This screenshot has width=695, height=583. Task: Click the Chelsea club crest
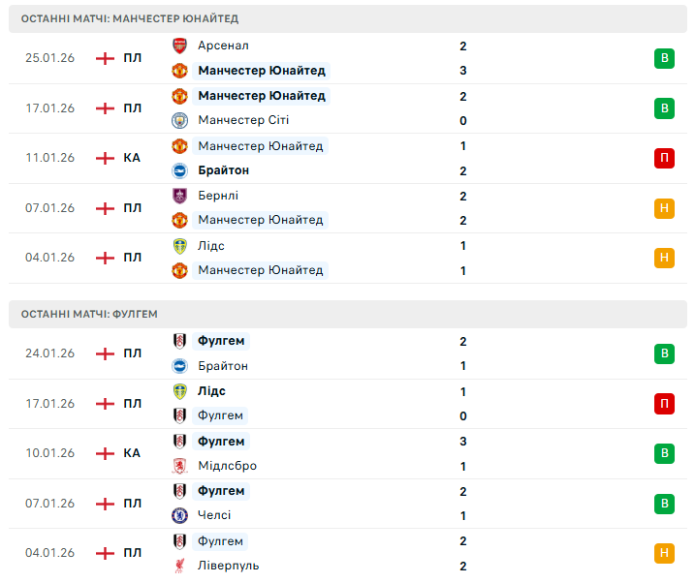(x=179, y=515)
